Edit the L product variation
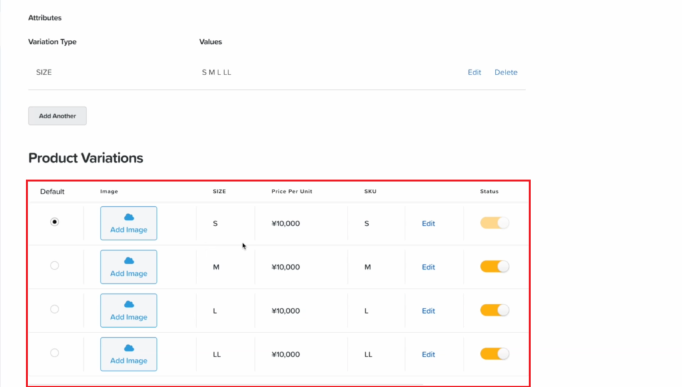Image resolution: width=682 pixels, height=387 pixels. click(x=428, y=311)
